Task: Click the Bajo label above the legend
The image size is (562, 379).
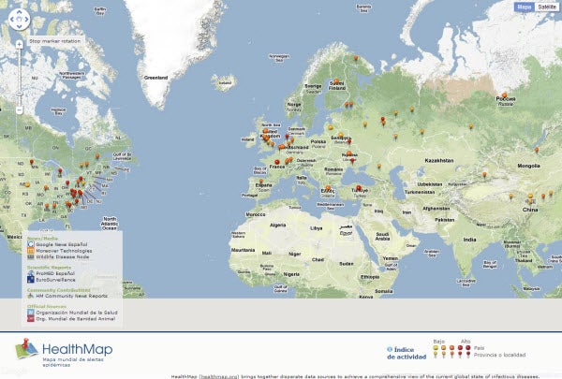Action: (x=438, y=342)
